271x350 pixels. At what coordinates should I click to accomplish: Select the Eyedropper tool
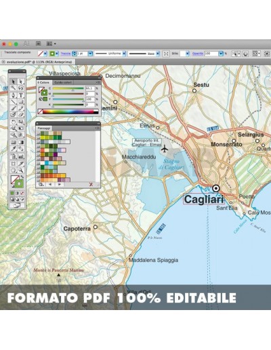[x=14, y=149]
